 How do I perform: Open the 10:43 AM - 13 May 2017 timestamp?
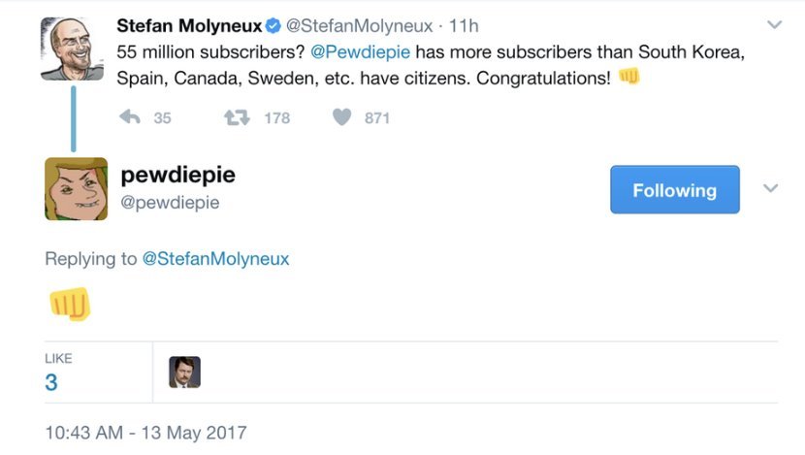point(145,432)
